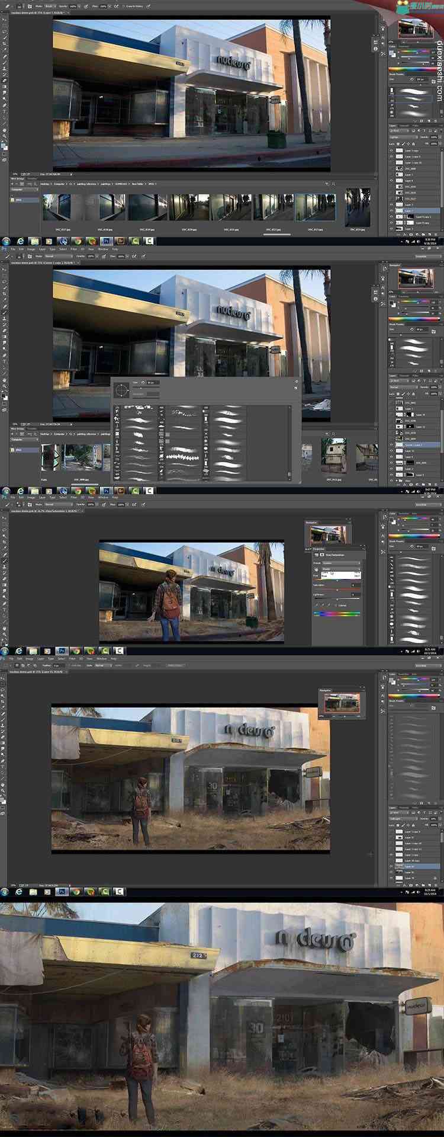
Task: Select the Hand tool in second Photoshop window
Action: (5, 380)
